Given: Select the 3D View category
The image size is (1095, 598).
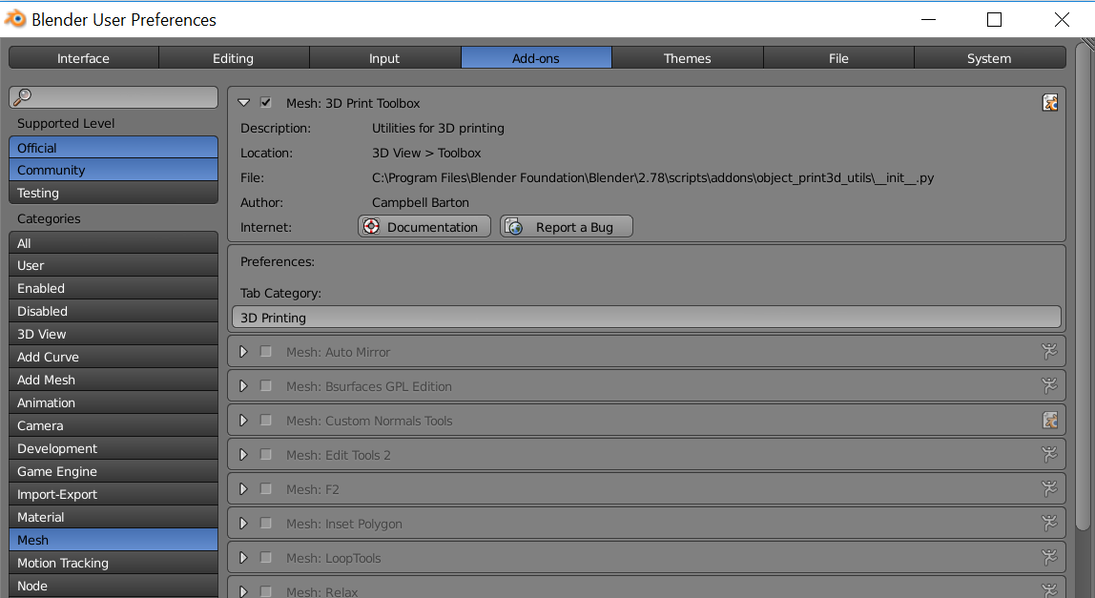Looking at the screenshot, I should click(x=114, y=334).
